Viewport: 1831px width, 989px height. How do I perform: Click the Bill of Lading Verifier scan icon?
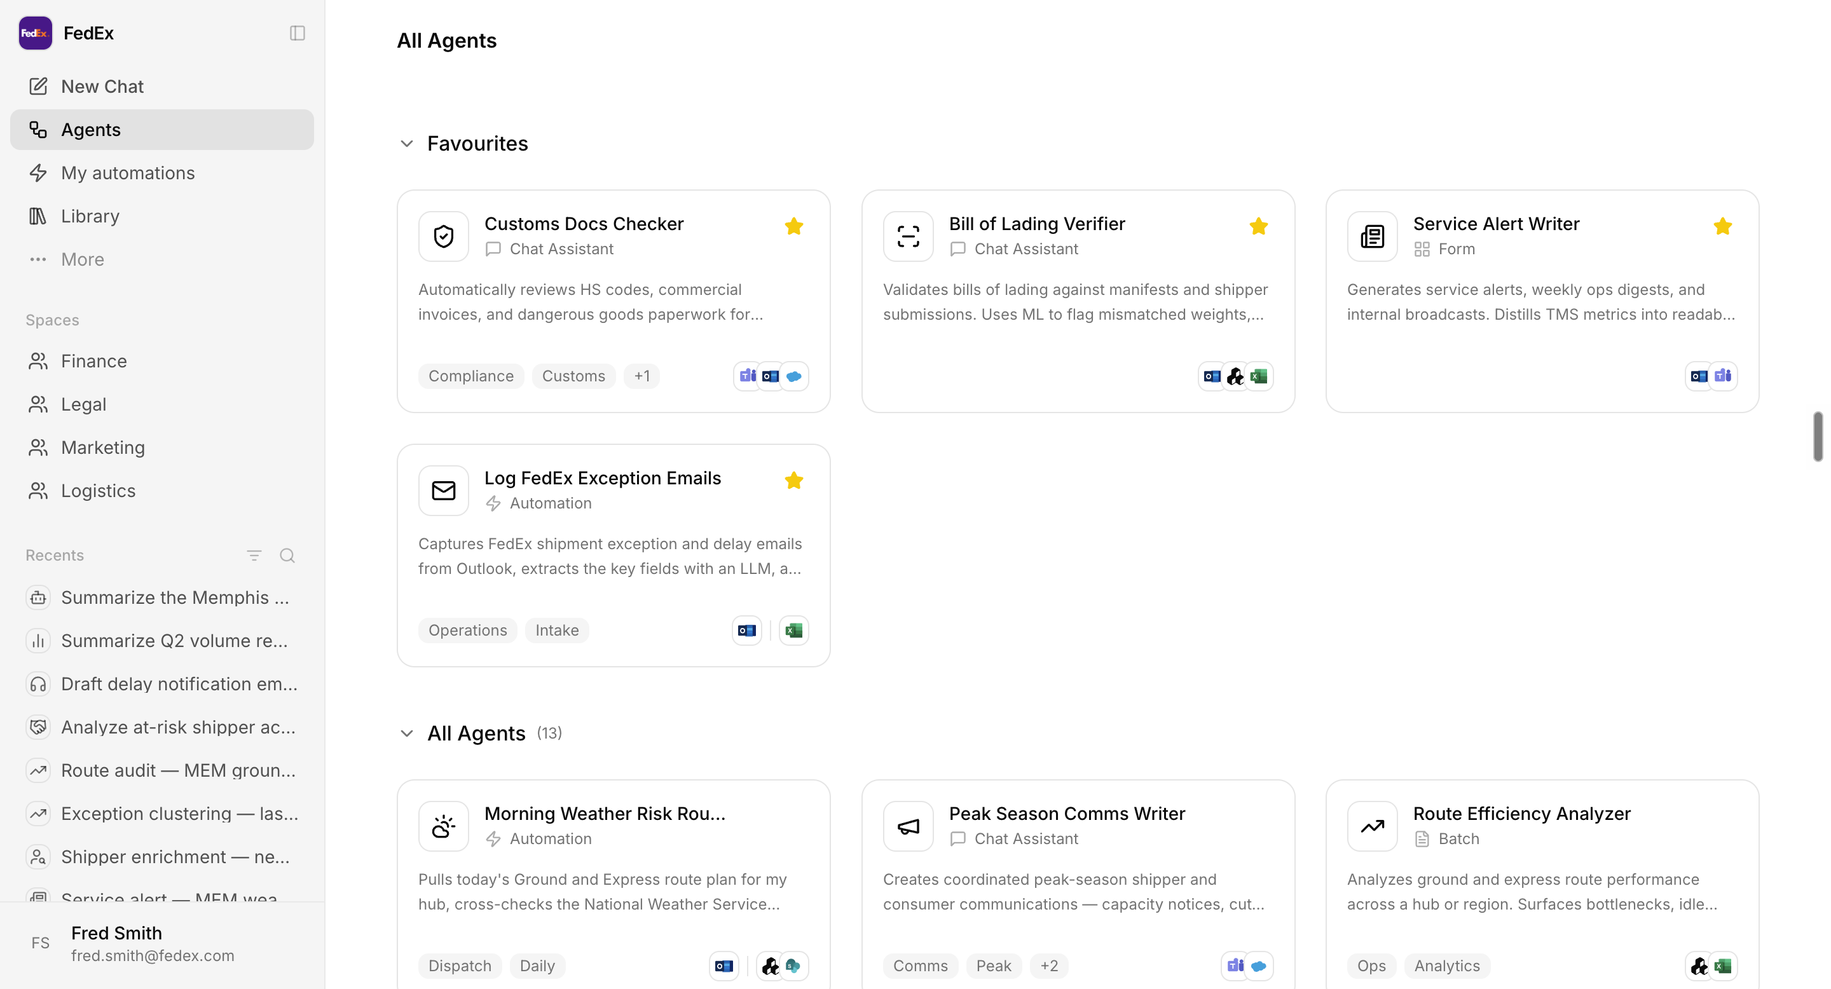pos(909,236)
